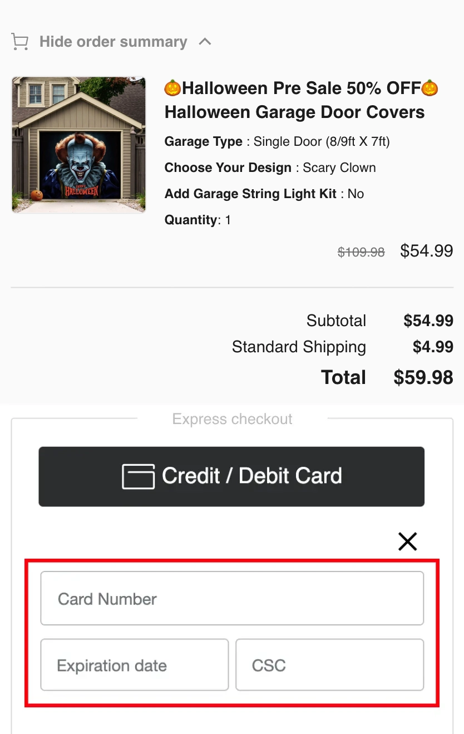Open the scary clown garage door thumbnail

point(78,145)
